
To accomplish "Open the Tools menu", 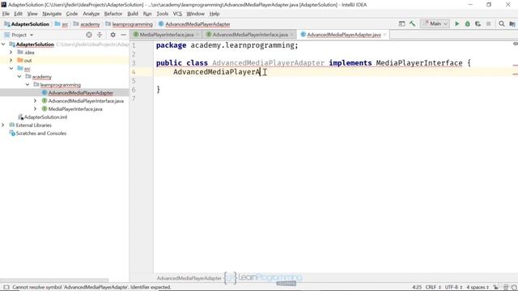I will pyautogui.click(x=162, y=14).
